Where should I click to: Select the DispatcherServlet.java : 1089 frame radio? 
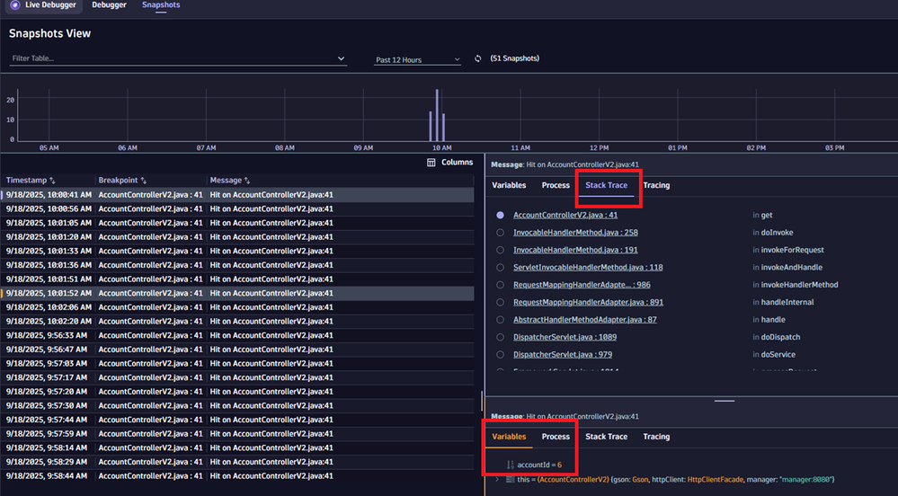coord(501,337)
